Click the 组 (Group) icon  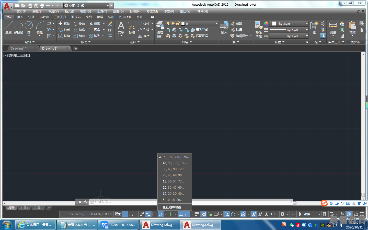(x=314, y=28)
